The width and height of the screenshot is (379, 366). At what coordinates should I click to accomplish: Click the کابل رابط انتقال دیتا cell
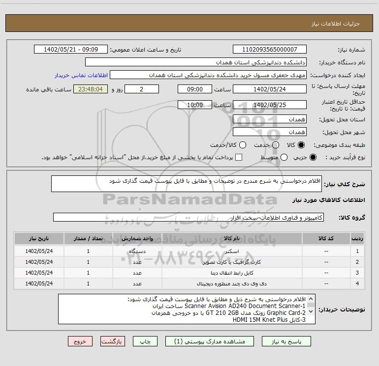pos(232,273)
